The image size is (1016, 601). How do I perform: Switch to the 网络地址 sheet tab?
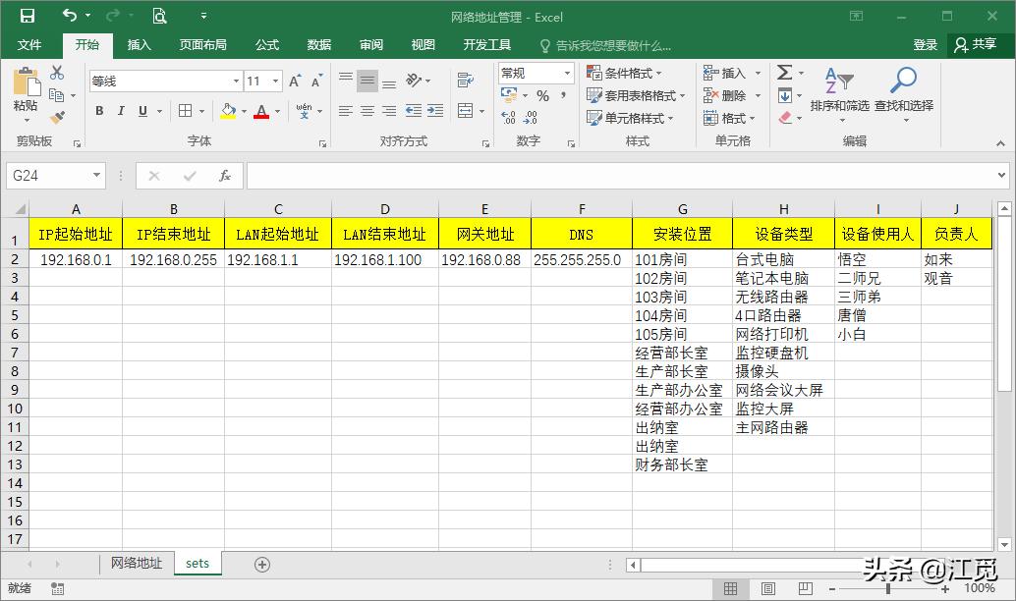136,564
